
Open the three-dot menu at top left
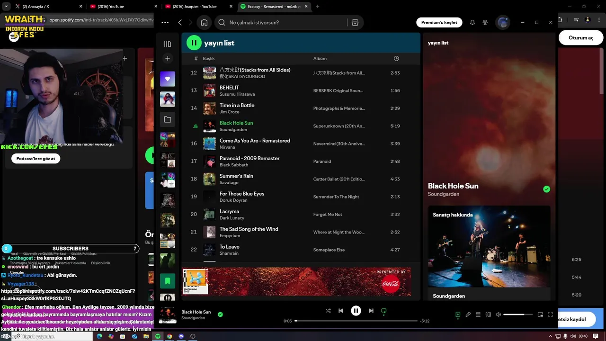click(x=165, y=22)
